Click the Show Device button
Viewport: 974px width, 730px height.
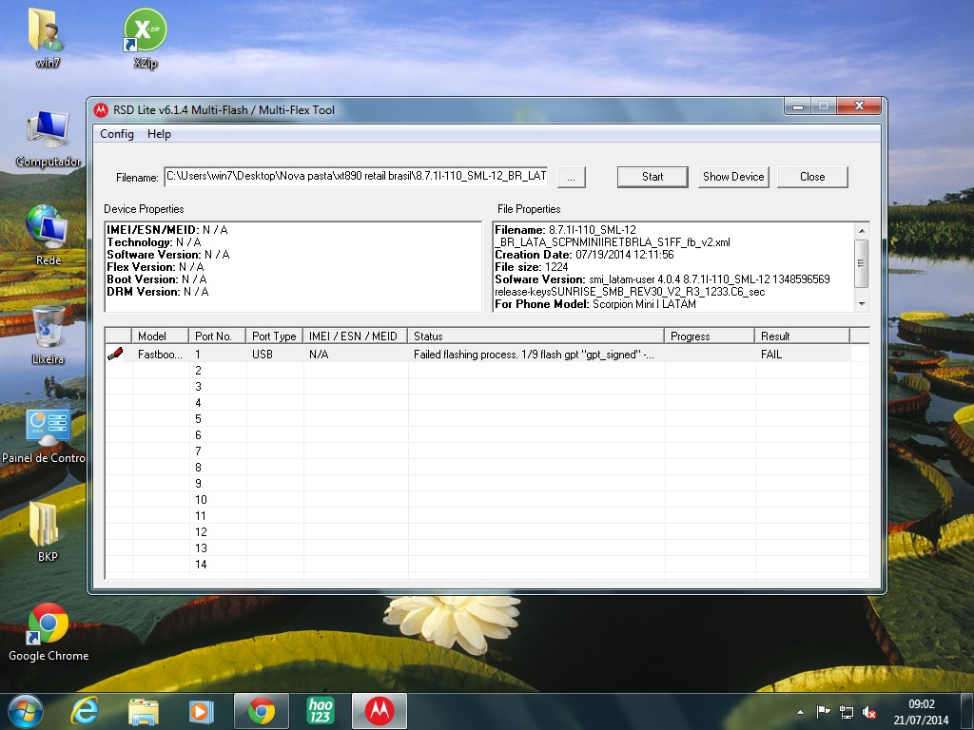tap(733, 177)
